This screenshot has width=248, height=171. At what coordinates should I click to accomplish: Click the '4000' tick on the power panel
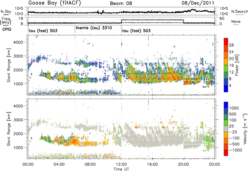click(18, 42)
